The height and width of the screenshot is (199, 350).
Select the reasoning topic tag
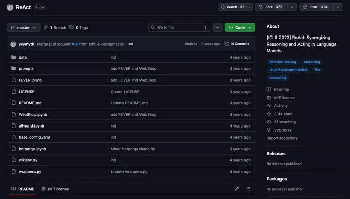311,62
